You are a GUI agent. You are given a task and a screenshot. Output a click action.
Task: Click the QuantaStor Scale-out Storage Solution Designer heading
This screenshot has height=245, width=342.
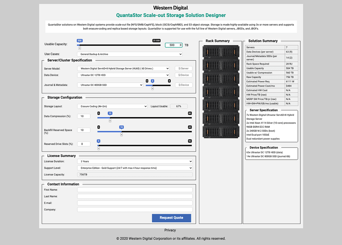pos(171,15)
